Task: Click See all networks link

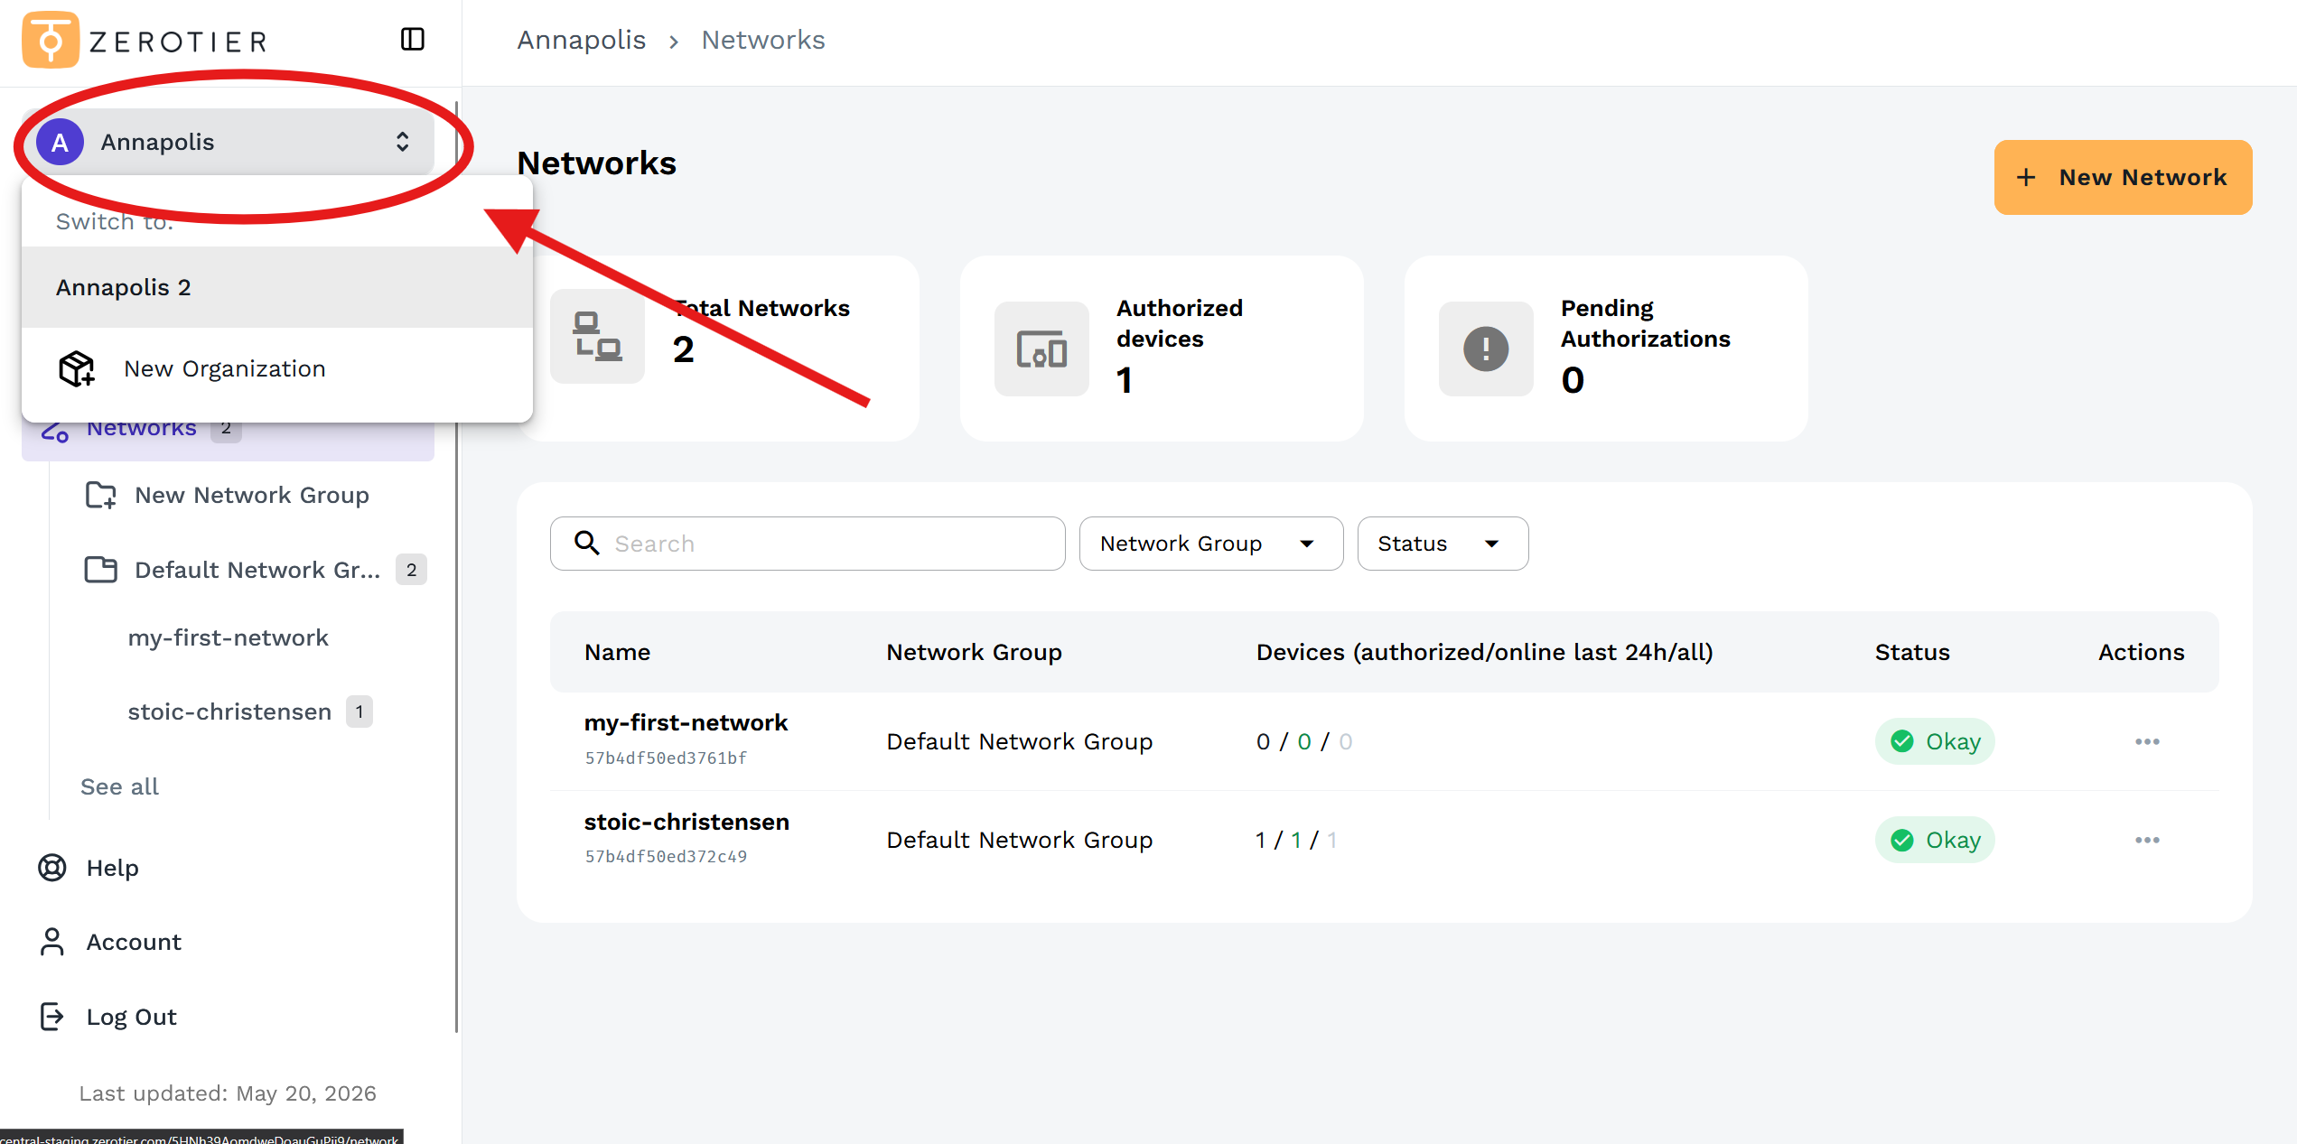Action: tap(119, 786)
